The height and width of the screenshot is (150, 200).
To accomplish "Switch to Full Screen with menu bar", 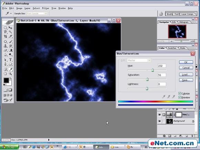I will (8, 95).
